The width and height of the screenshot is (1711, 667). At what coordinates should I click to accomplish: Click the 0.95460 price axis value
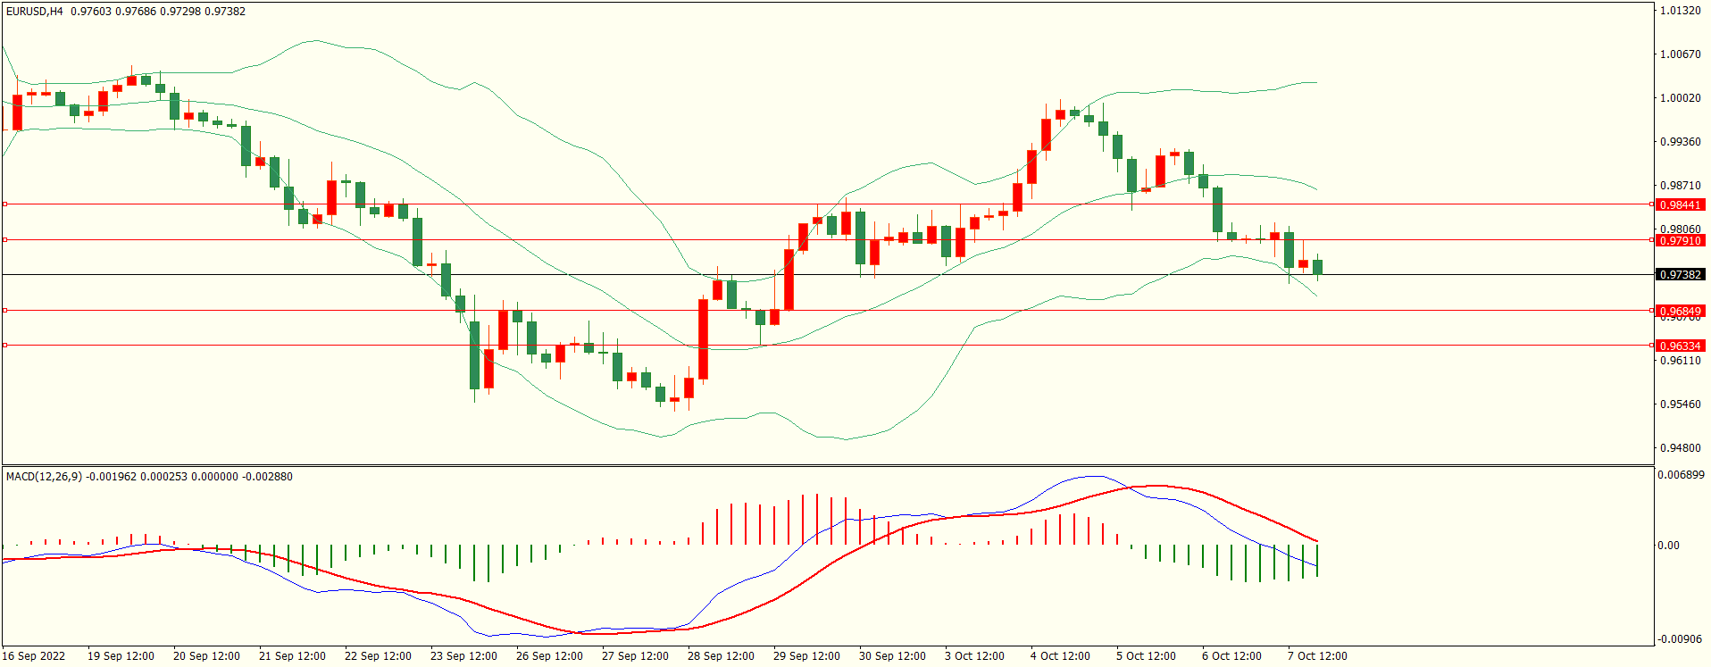click(1680, 404)
